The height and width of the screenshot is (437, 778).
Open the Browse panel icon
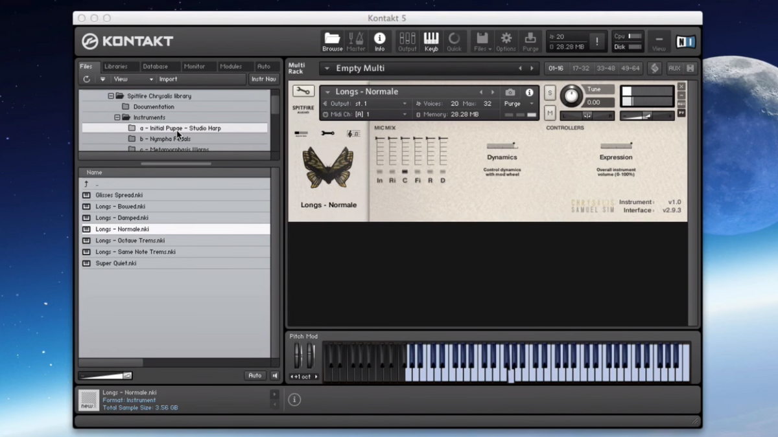point(332,41)
